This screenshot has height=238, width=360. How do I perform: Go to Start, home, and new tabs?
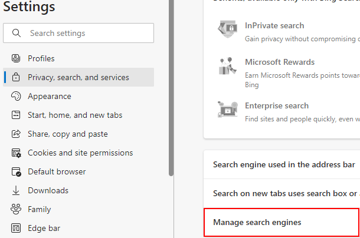75,115
